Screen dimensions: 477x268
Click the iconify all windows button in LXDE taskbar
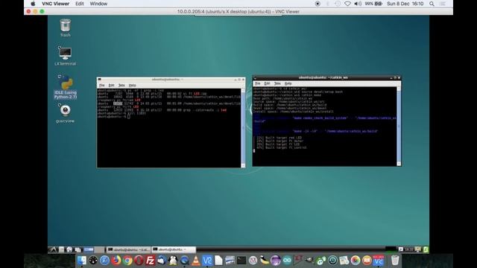click(78, 249)
